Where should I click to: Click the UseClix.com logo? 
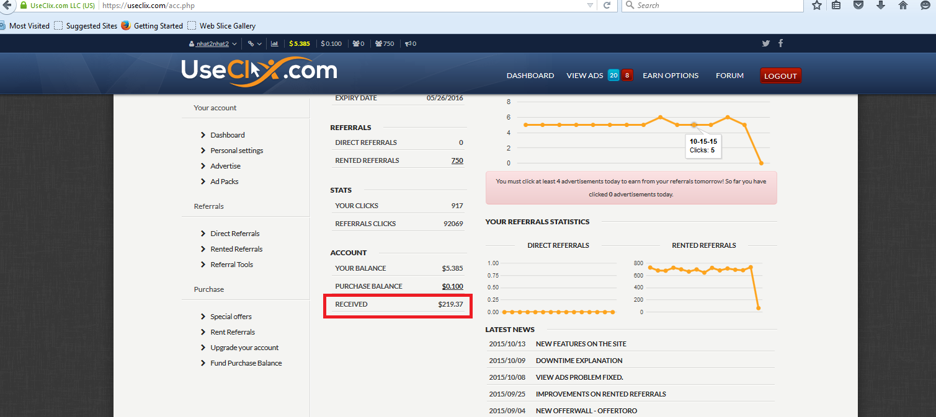tap(259, 71)
